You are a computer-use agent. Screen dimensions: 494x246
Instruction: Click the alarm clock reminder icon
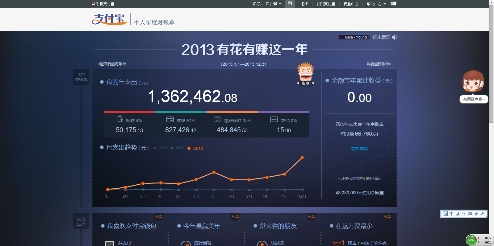290,4
